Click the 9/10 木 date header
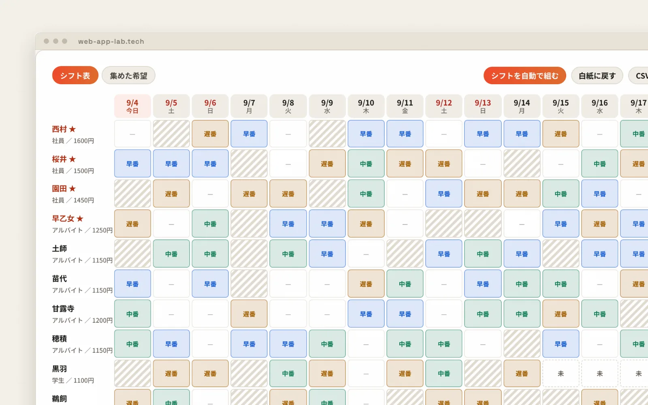This screenshot has height=405, width=648. 366,106
